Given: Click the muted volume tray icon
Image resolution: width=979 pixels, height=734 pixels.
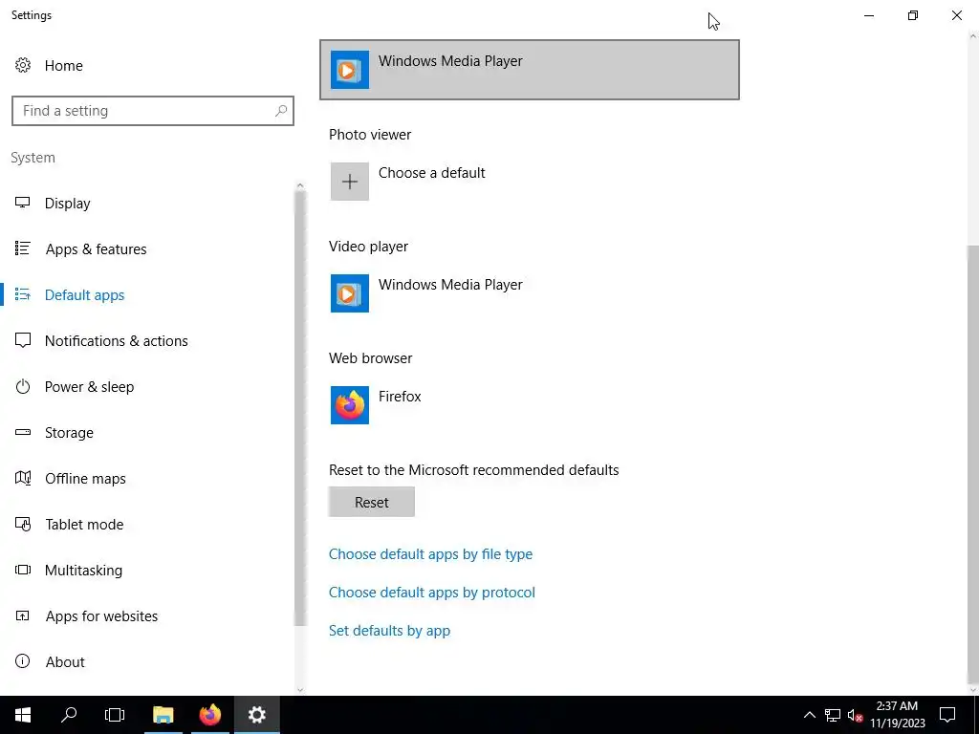Looking at the screenshot, I should [x=856, y=715].
